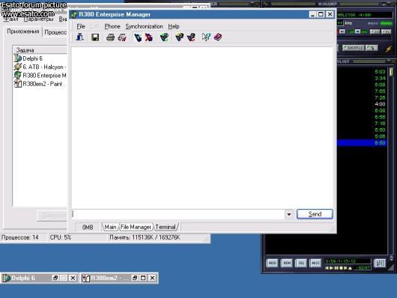Click the floppy disk Save icon

(95, 37)
